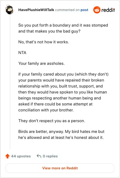
Task: Click the "View more on Reddit" button
Action: pyautogui.click(x=60, y=168)
